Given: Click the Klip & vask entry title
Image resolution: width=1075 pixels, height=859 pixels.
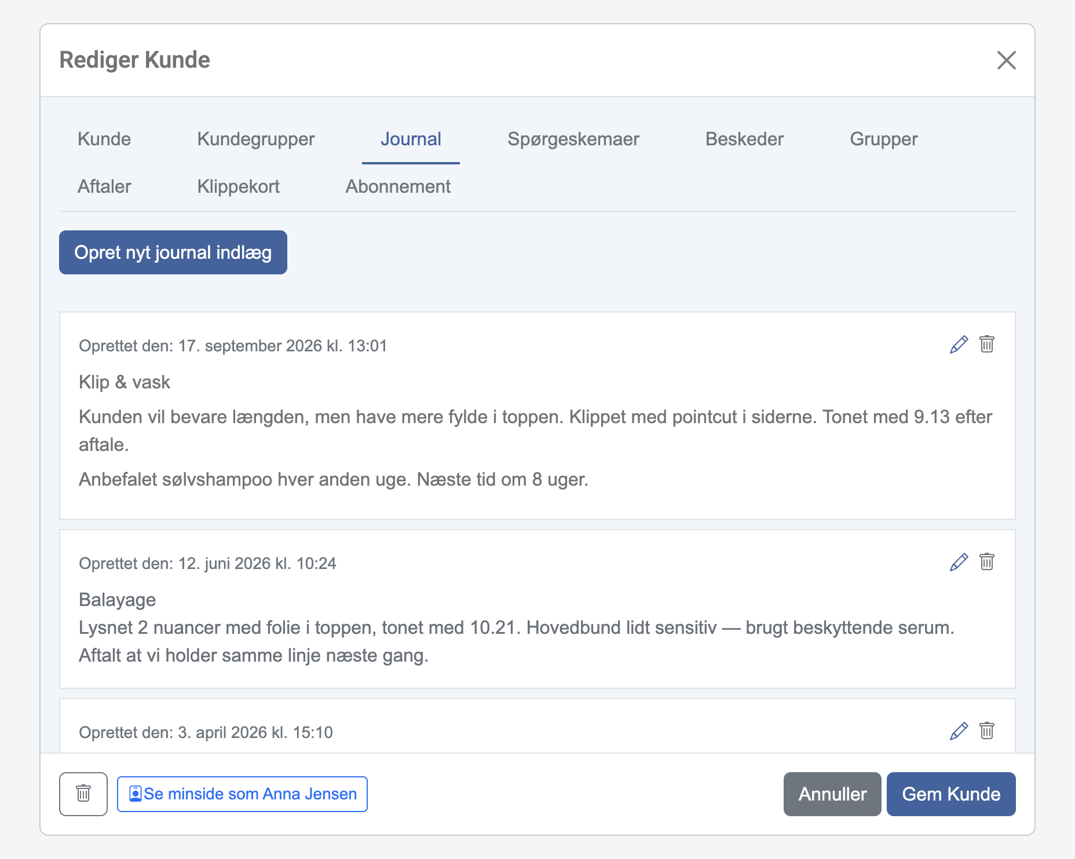Looking at the screenshot, I should [x=125, y=383].
